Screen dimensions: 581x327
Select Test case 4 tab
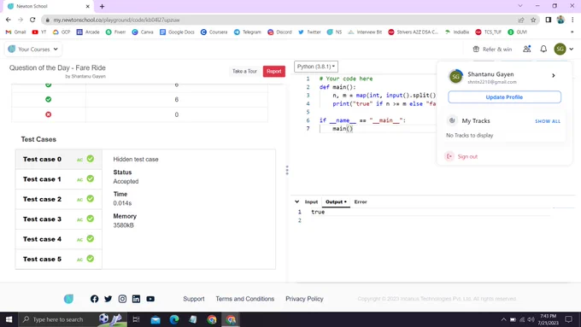click(59, 239)
